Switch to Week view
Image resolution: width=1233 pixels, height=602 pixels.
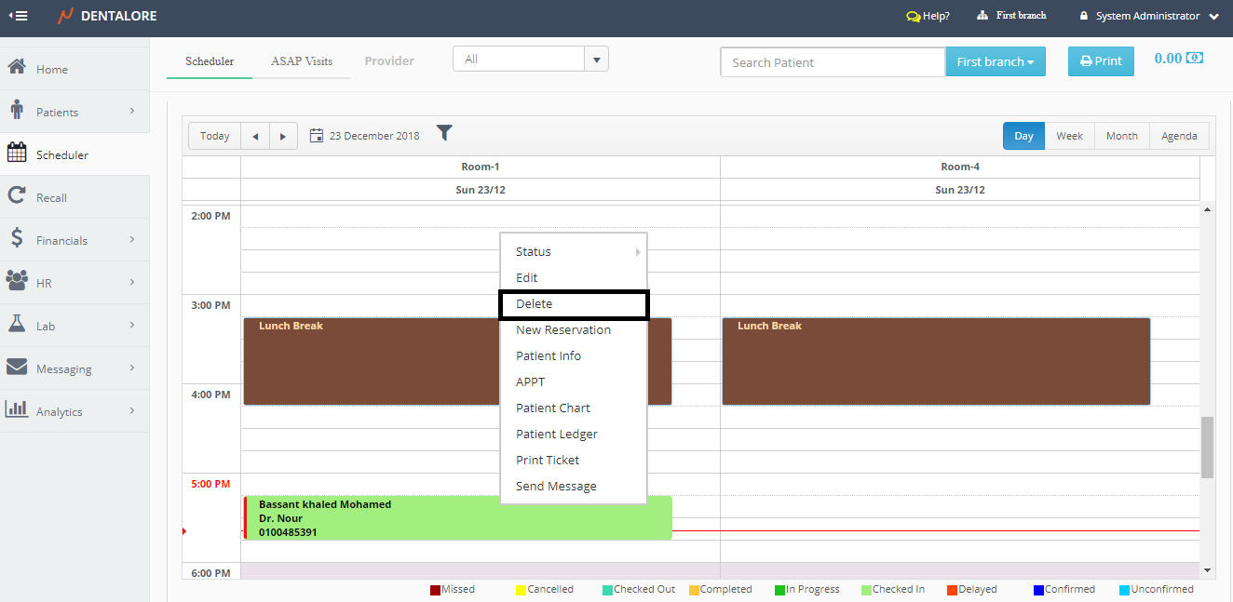(x=1069, y=136)
